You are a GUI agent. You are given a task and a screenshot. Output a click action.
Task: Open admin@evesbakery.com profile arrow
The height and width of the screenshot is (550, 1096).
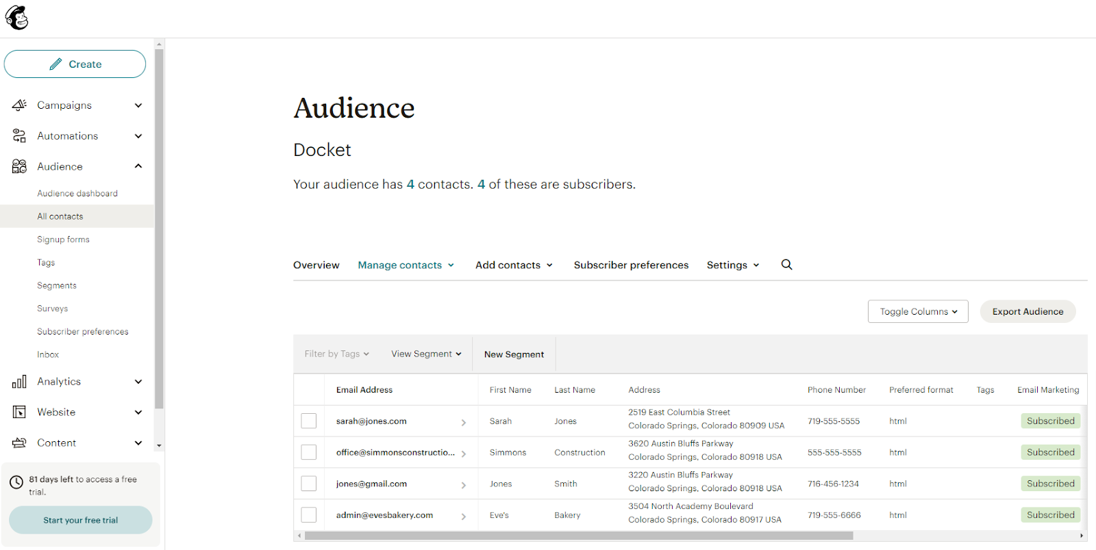[464, 516]
